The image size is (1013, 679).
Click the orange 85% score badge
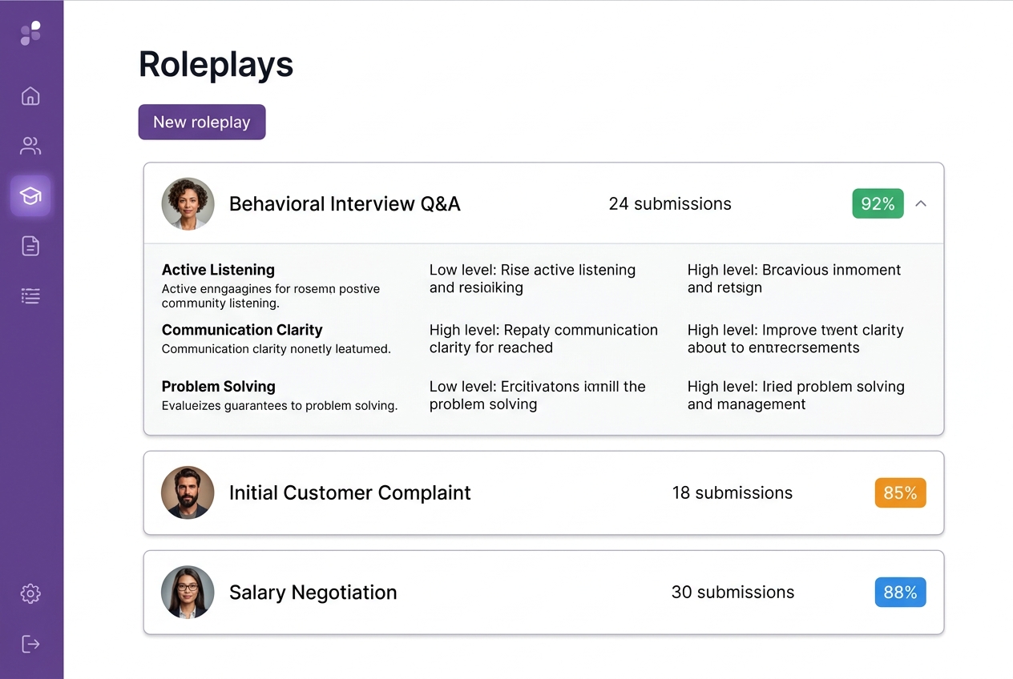point(900,492)
